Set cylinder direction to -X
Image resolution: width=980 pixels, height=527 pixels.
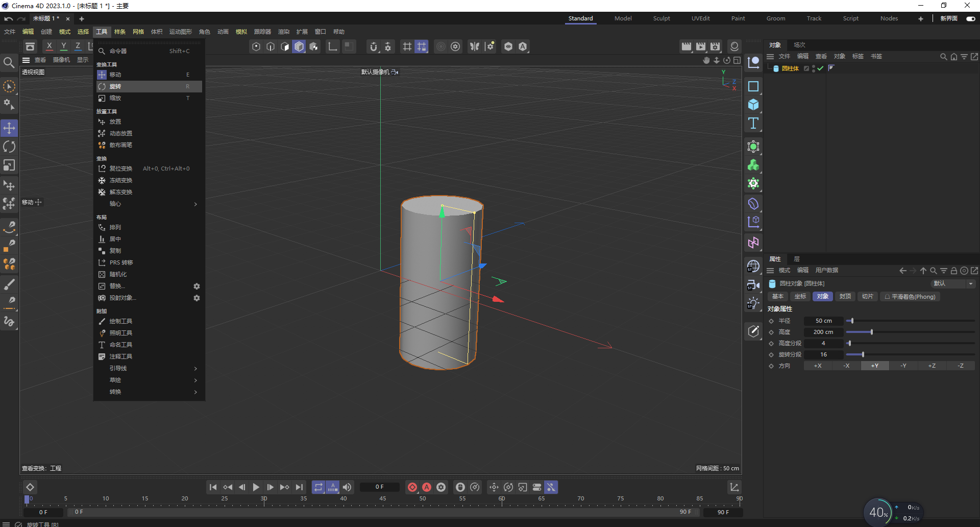coord(846,366)
